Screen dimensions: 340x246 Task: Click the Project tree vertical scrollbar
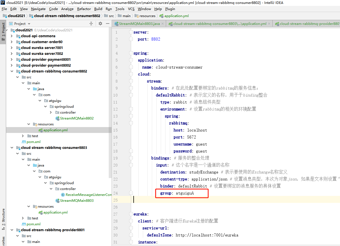click(x=110, y=102)
